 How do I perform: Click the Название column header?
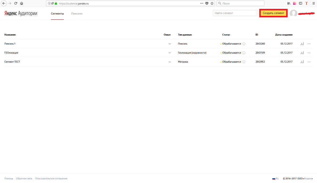pos(10,35)
